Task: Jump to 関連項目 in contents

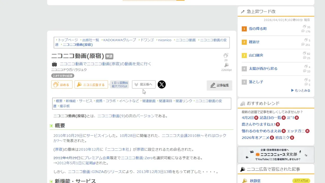Action: click(x=166, y=101)
